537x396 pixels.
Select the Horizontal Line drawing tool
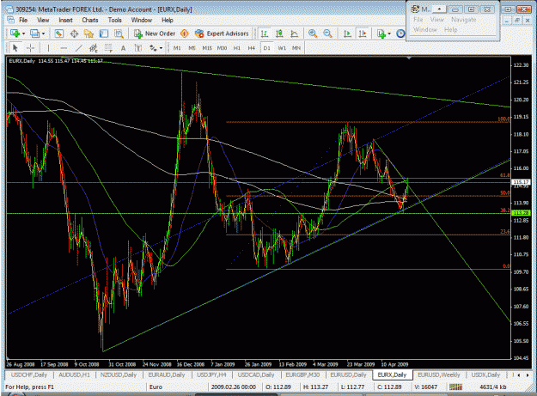tap(64, 48)
